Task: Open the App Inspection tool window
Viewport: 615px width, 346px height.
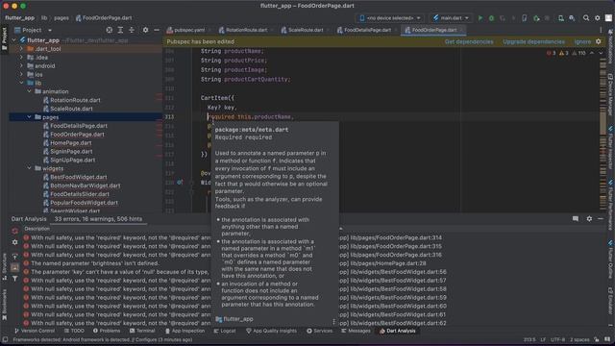Action: coord(184,331)
